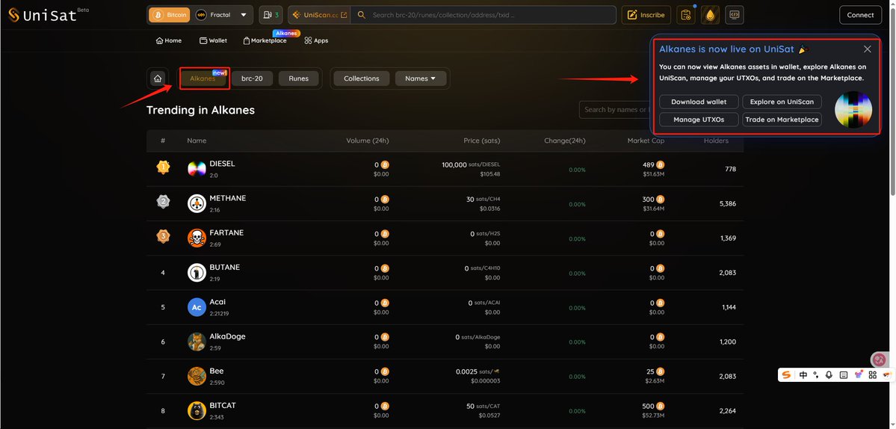Sort by the Price (sats) column header
Image resolution: width=896 pixels, height=429 pixels.
point(482,141)
